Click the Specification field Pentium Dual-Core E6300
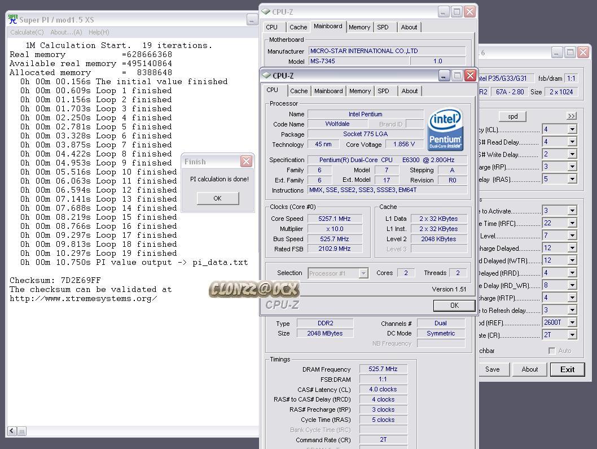597x449 pixels. tap(387, 160)
